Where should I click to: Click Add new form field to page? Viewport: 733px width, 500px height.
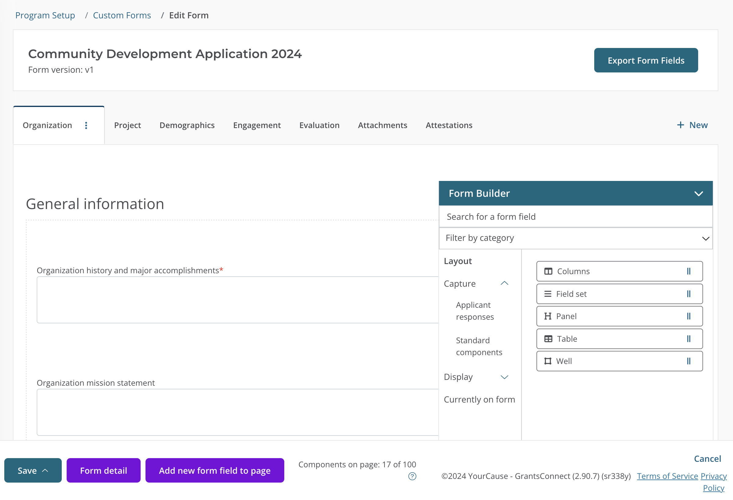pyautogui.click(x=215, y=470)
